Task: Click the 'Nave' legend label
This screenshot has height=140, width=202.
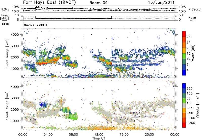Action: 192,17
